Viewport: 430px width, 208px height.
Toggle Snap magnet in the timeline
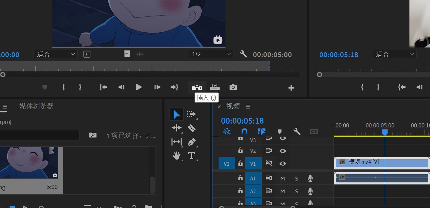coord(244,131)
